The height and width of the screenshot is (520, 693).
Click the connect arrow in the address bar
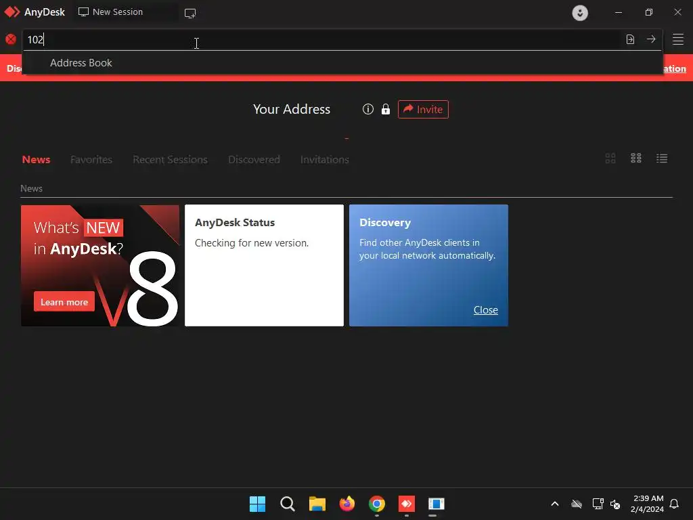(651, 39)
